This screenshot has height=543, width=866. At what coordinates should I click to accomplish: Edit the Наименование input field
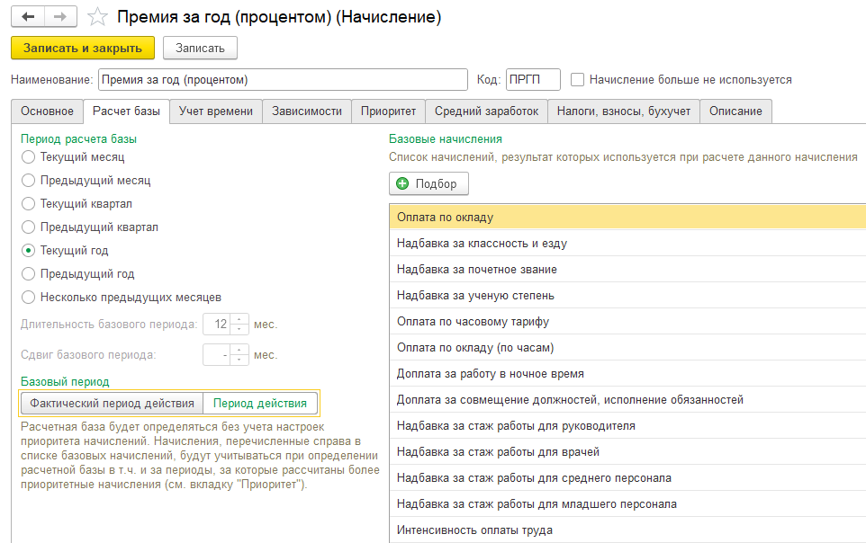283,79
